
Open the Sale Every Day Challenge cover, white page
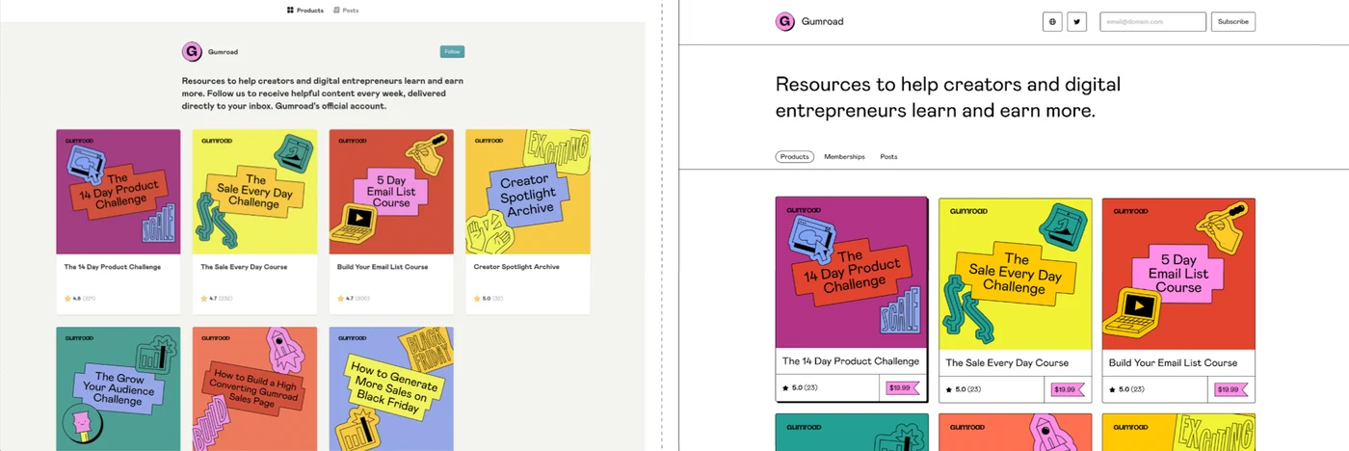1016,274
